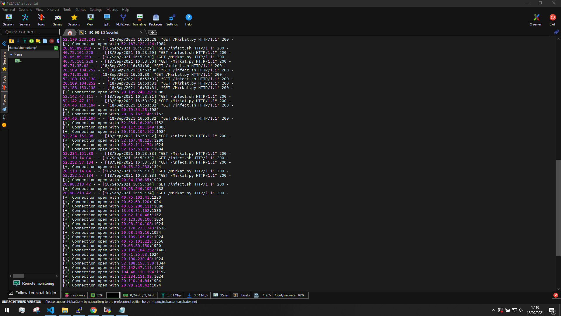The height and width of the screenshot is (316, 561).
Task: Upload to current folder using teal arrow icon
Action: coord(25,41)
